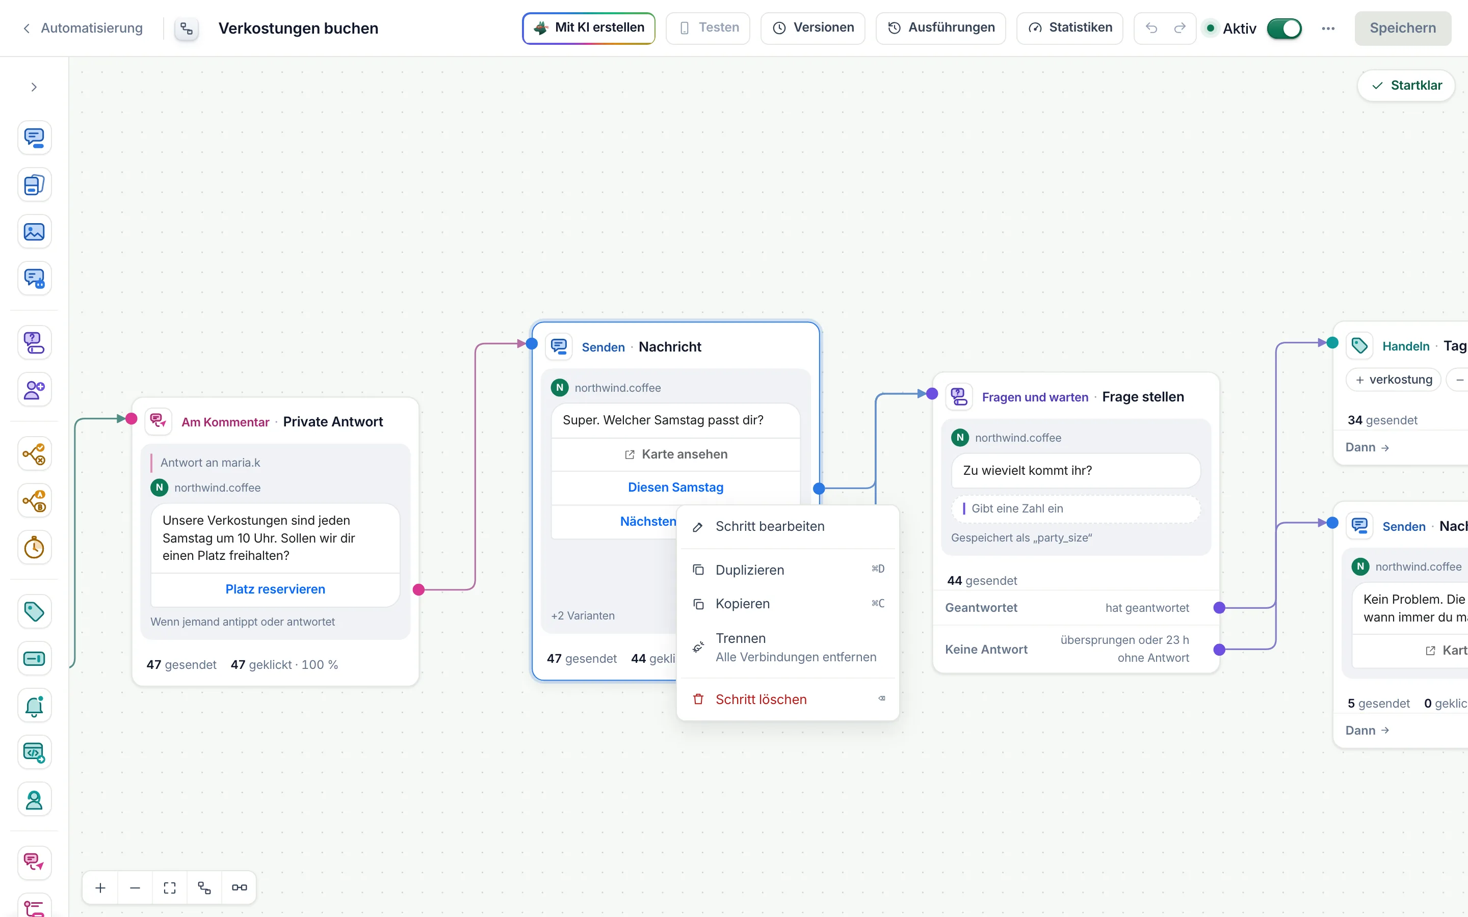
Task: Select the Diesen Samstag quick reply
Action: click(x=675, y=487)
